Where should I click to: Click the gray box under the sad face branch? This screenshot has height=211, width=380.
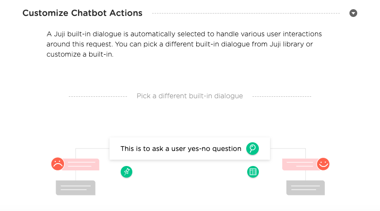pyautogui.click(x=76, y=188)
